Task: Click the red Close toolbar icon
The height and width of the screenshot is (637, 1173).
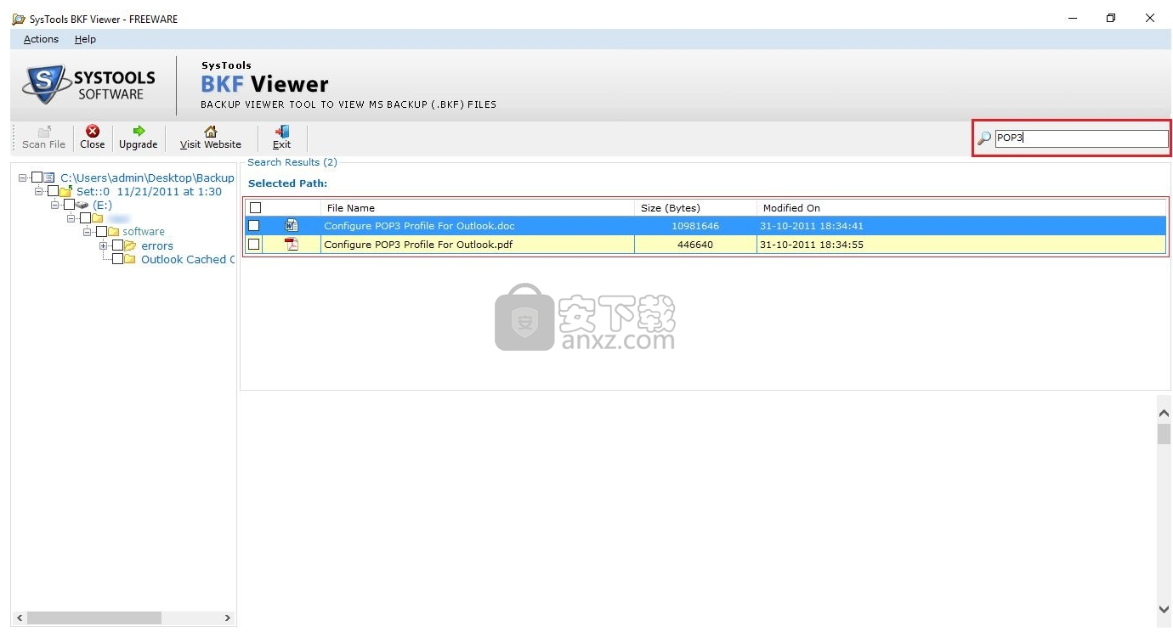Action: [x=93, y=131]
